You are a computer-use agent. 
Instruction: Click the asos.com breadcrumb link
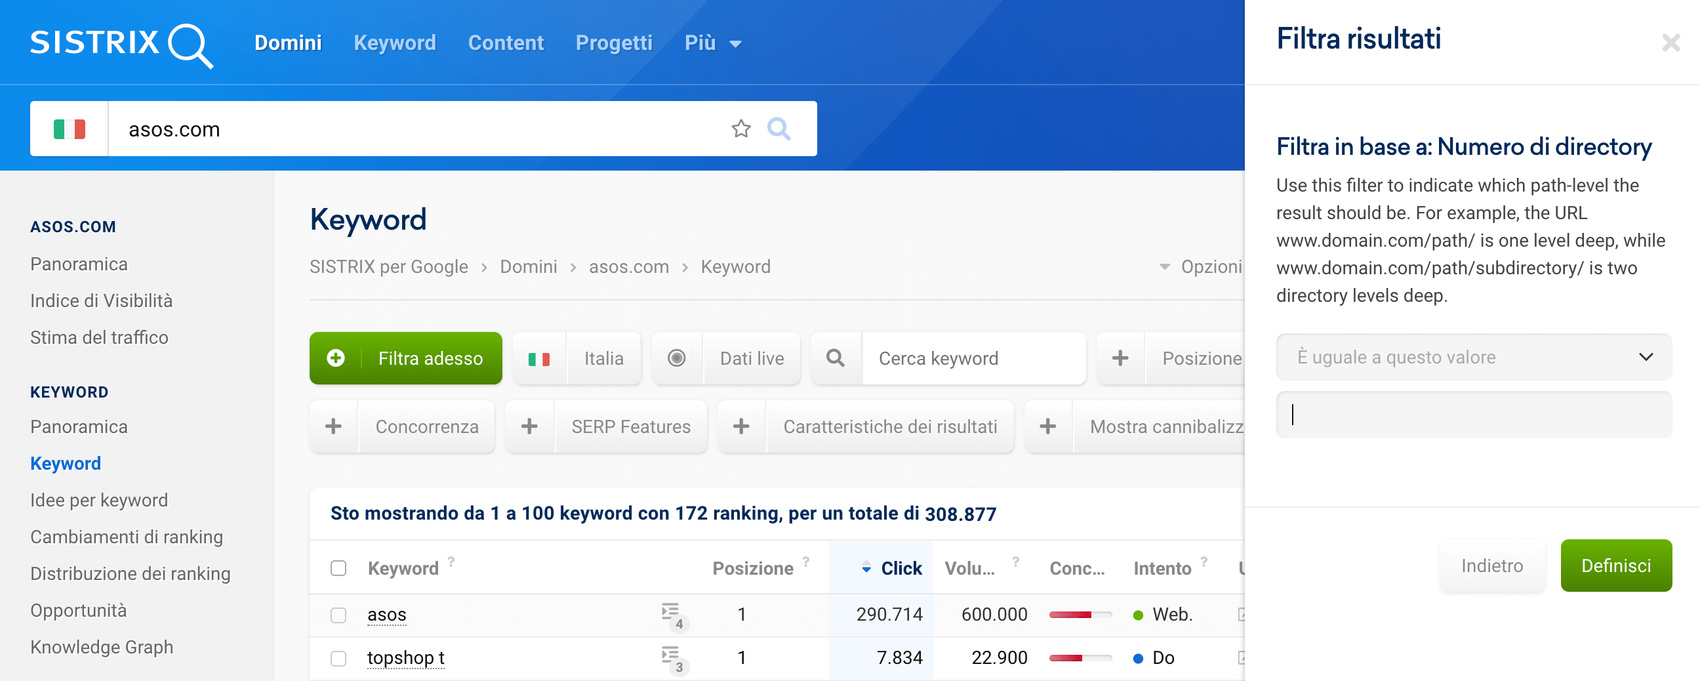[629, 266]
